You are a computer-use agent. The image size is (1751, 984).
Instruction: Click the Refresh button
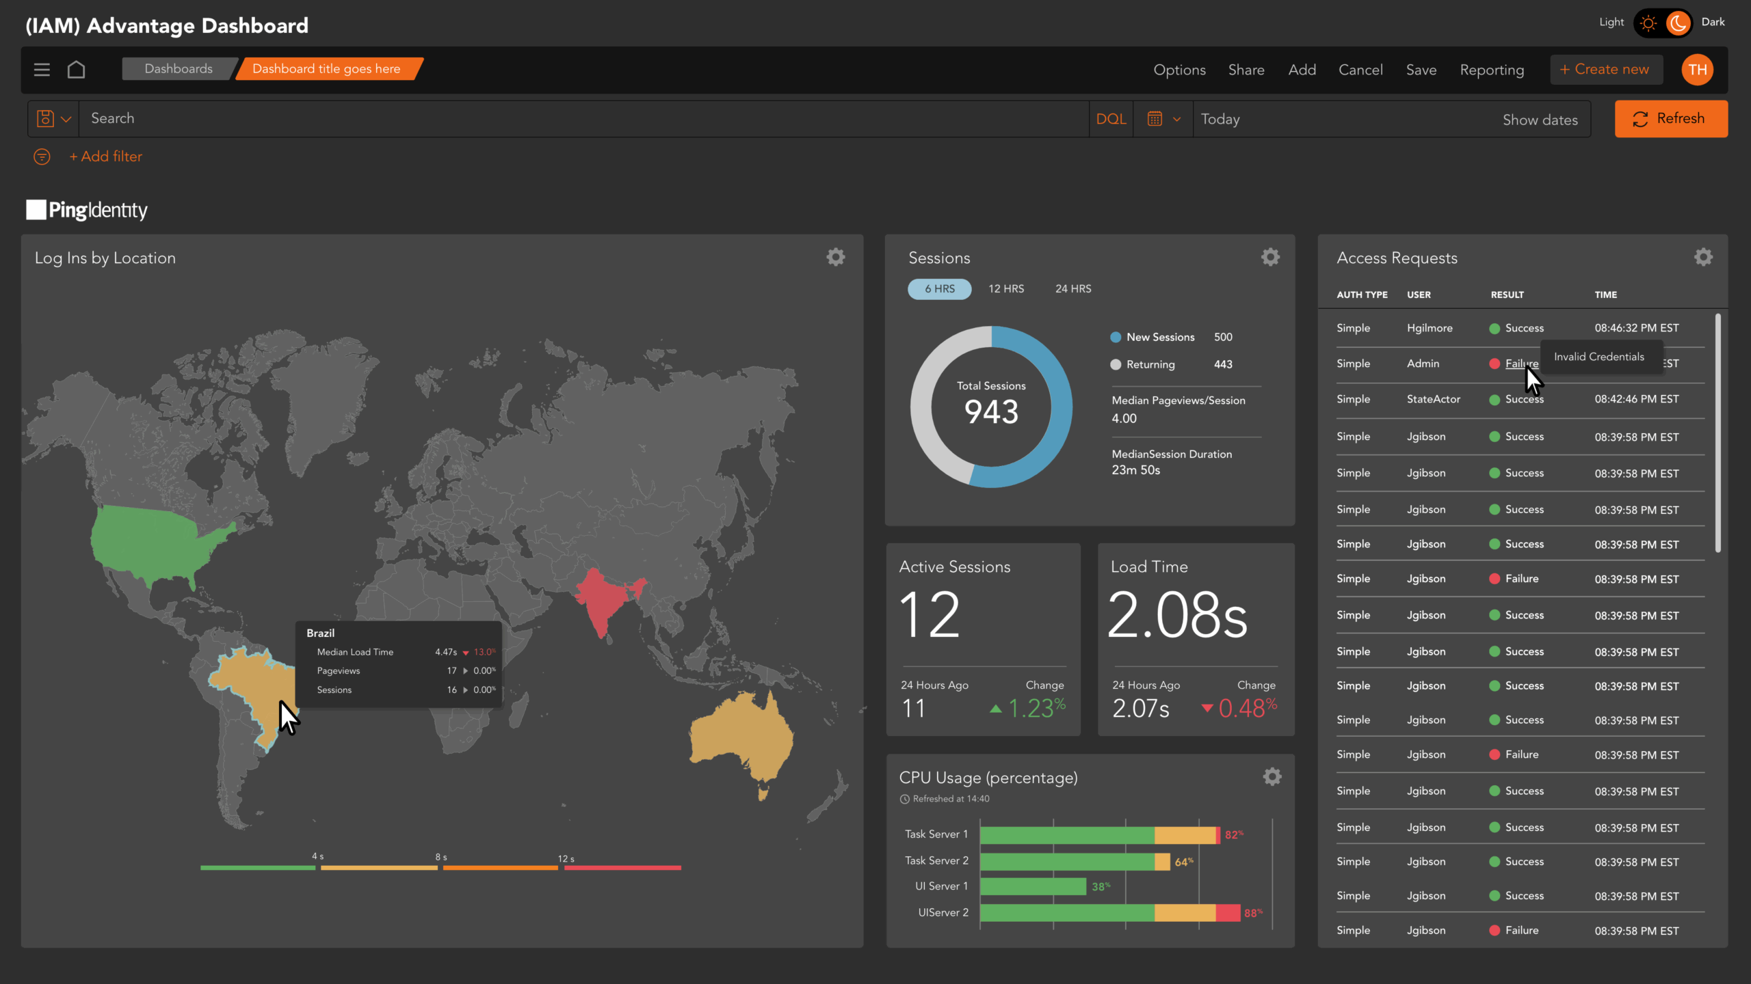pyautogui.click(x=1670, y=119)
